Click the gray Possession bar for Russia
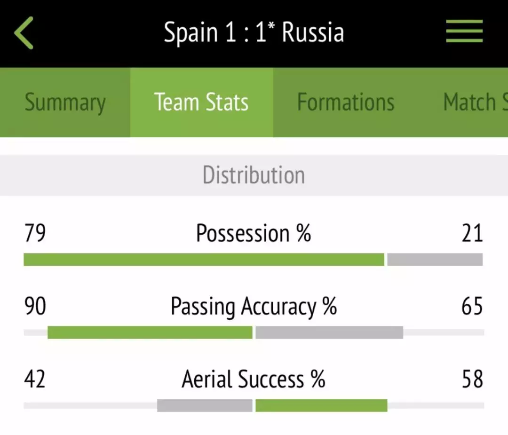508x435 pixels. [x=435, y=260]
